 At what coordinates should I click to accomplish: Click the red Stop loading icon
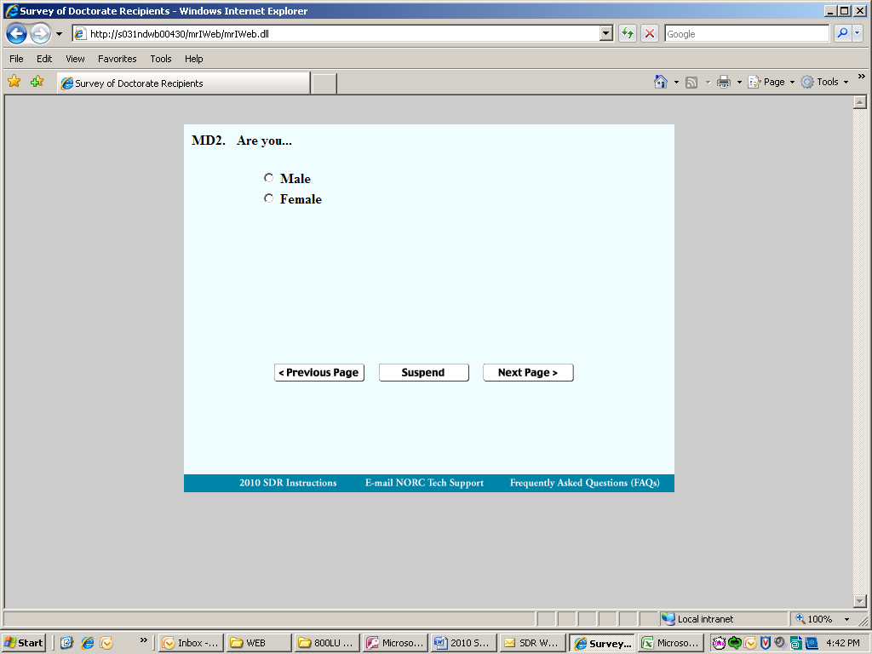point(649,33)
